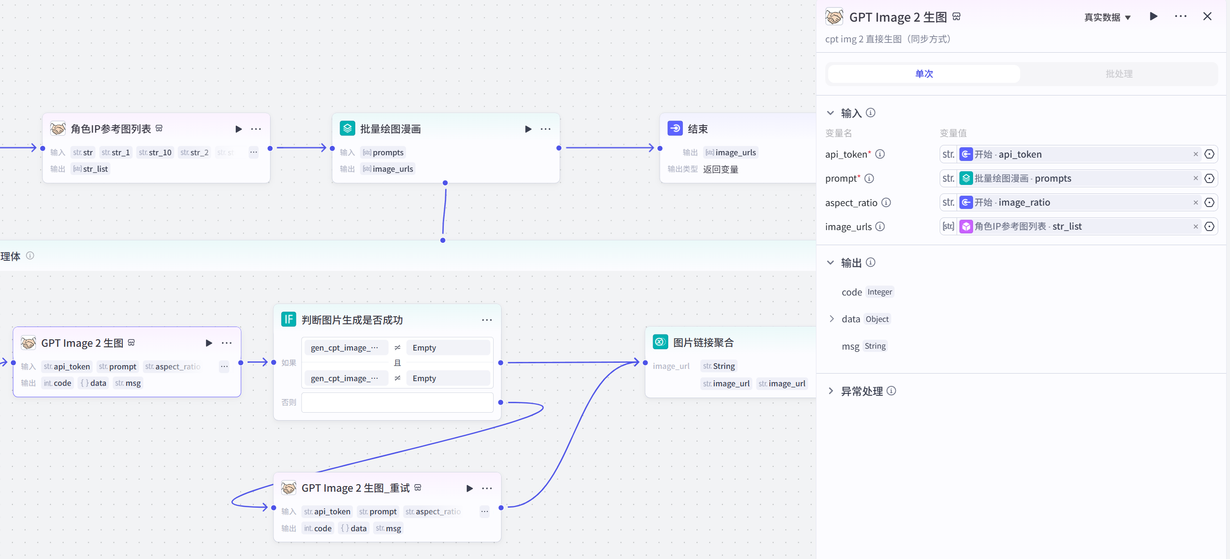Switch to the 批处理 tab

1118,74
